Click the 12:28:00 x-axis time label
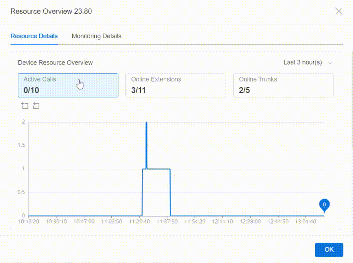This screenshot has height=263, width=353. [x=250, y=222]
